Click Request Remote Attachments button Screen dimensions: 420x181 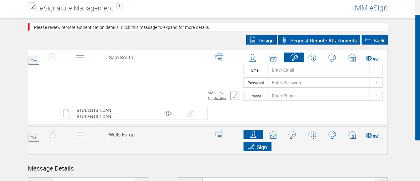click(319, 40)
